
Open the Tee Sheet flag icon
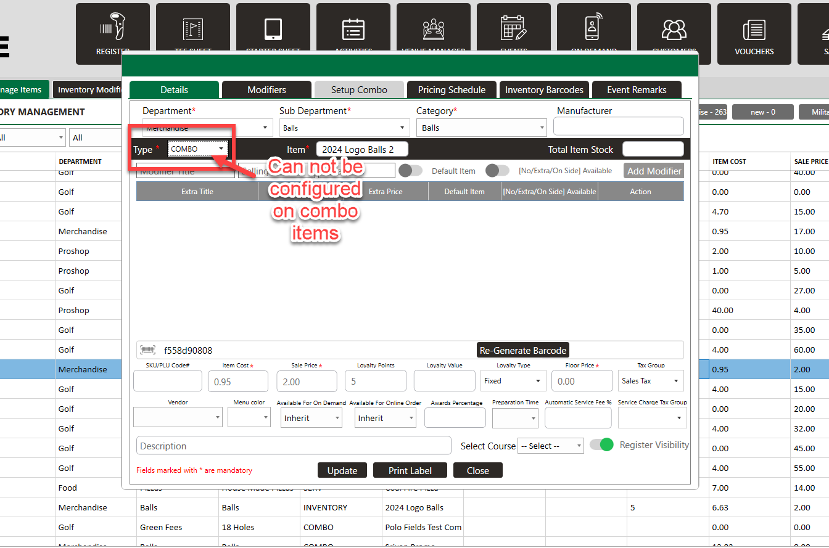click(193, 29)
